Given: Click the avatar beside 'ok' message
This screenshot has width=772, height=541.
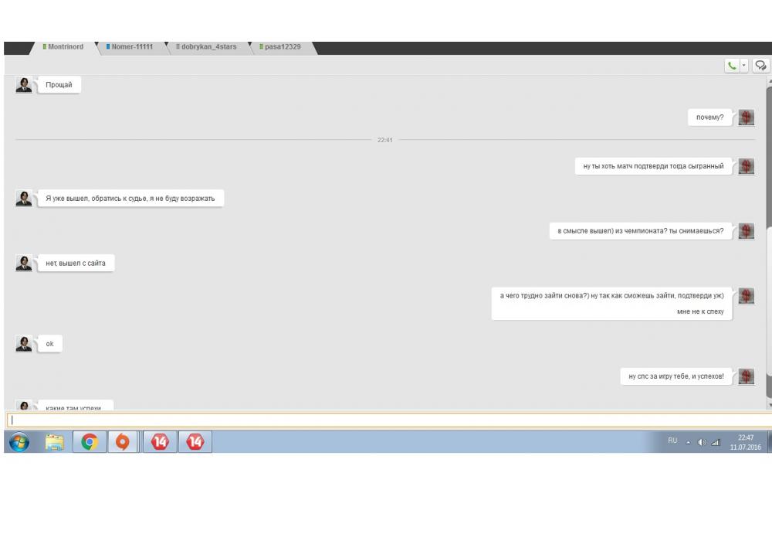Looking at the screenshot, I should click(24, 343).
